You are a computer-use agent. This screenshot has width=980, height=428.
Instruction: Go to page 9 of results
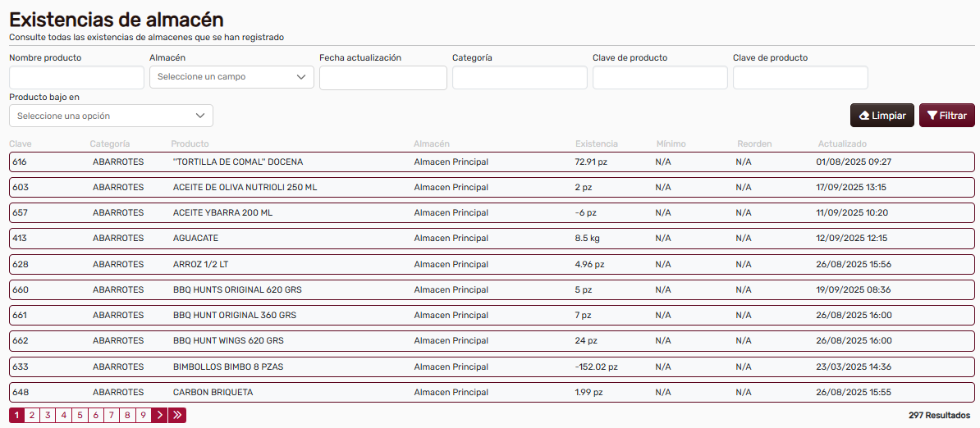[143, 416]
